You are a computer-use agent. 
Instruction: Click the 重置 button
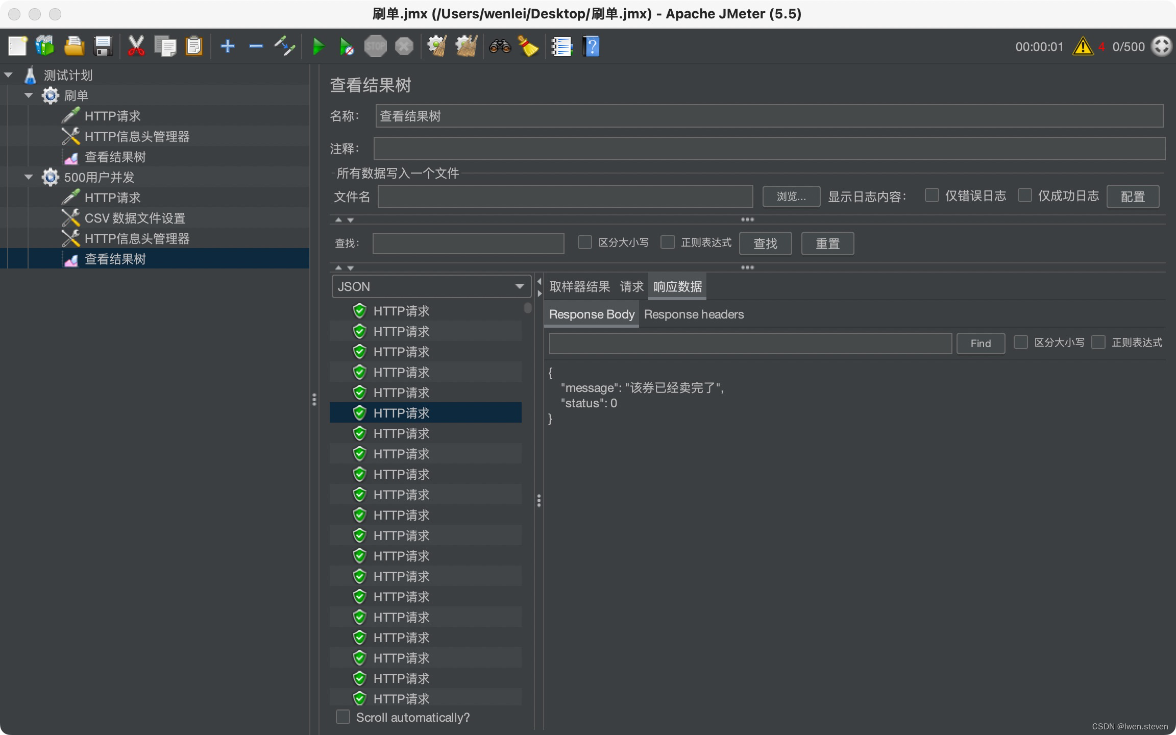pyautogui.click(x=828, y=244)
